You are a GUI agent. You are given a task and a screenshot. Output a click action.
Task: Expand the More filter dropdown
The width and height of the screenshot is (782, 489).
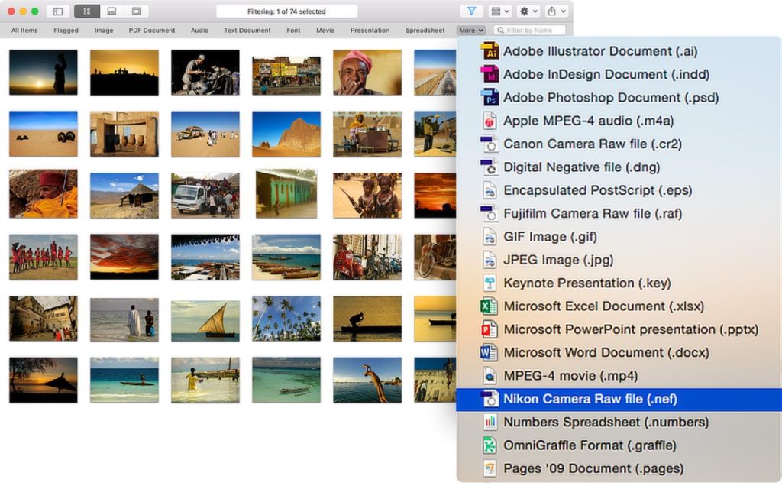[x=470, y=31]
